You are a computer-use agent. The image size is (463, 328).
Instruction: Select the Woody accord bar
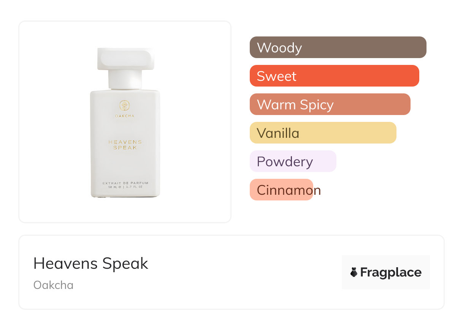[x=338, y=47]
